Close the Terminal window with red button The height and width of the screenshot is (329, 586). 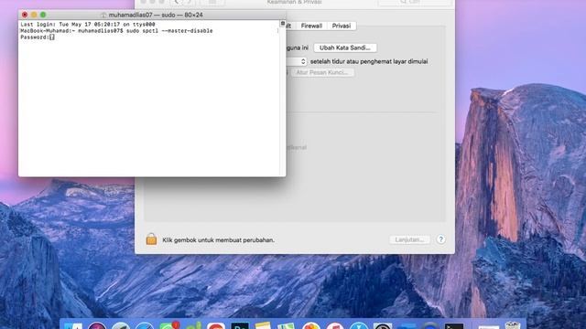25,15
